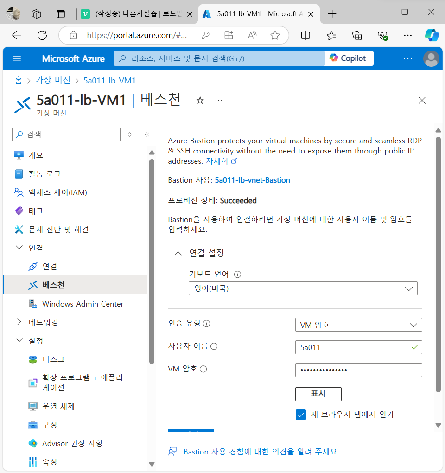Add this page to favorites star
The image size is (445, 473).
point(275,35)
